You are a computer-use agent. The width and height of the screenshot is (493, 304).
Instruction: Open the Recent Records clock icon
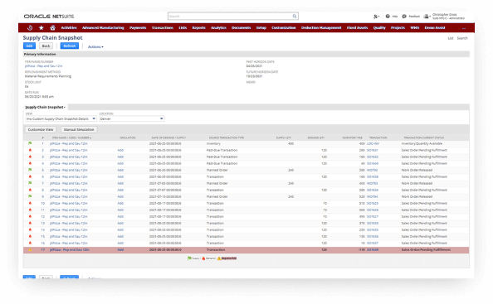(30, 27)
